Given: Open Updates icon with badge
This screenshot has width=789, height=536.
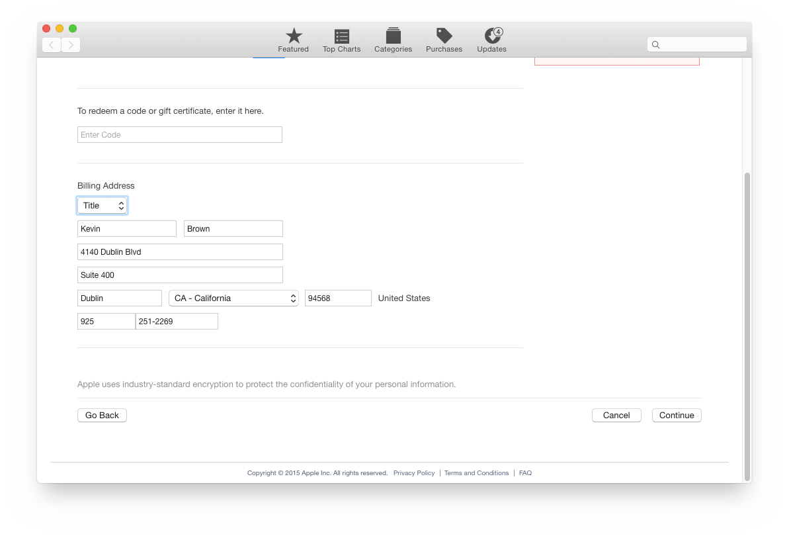Looking at the screenshot, I should pos(492,36).
